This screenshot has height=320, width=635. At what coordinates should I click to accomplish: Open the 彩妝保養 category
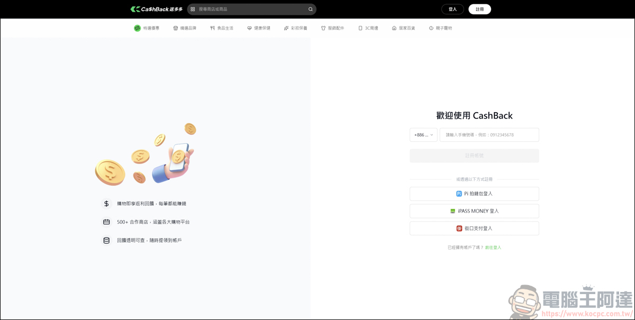(x=296, y=28)
